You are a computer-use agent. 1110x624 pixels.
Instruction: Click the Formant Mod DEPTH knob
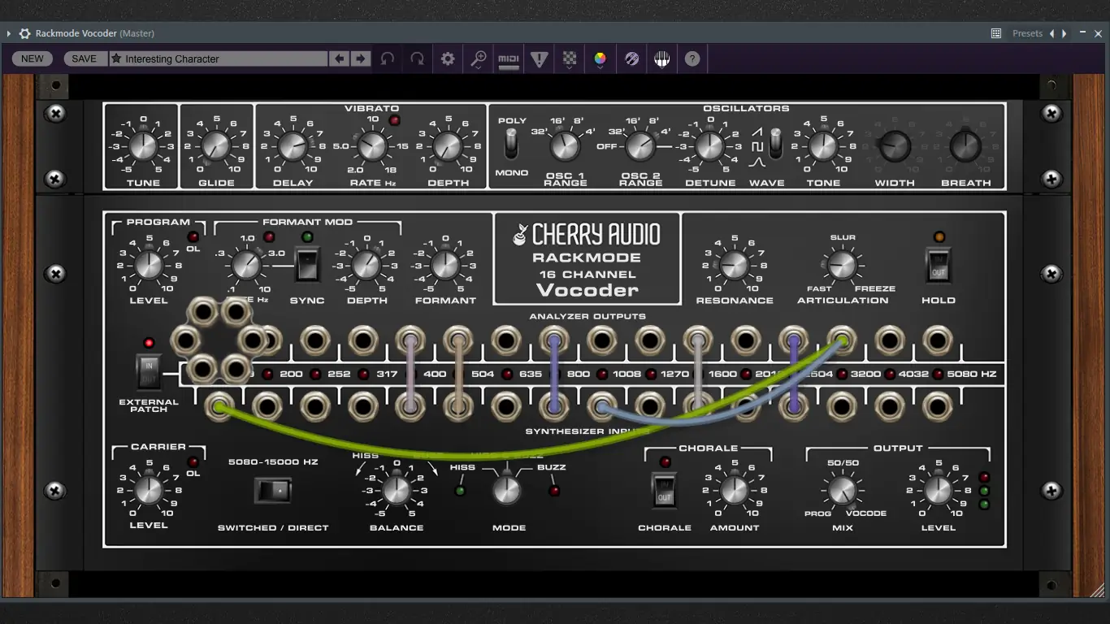[366, 265]
